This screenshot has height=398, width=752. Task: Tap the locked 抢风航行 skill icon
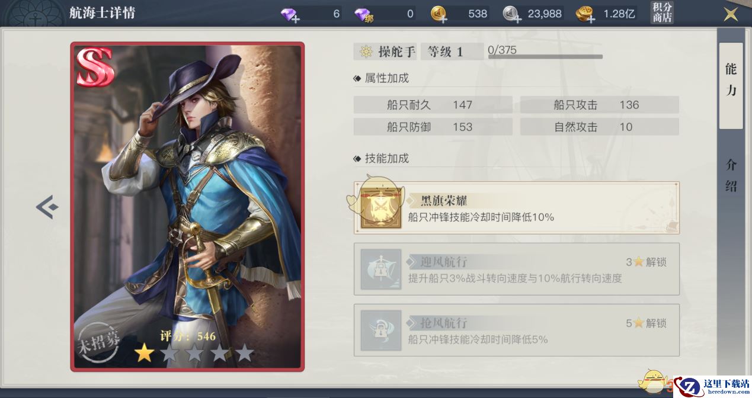pos(381,330)
